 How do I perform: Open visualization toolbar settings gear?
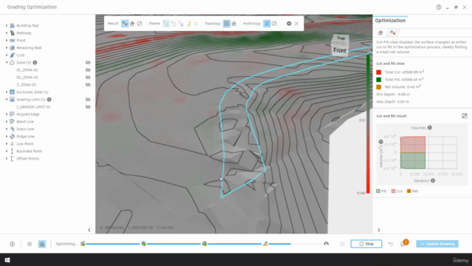click(x=288, y=24)
